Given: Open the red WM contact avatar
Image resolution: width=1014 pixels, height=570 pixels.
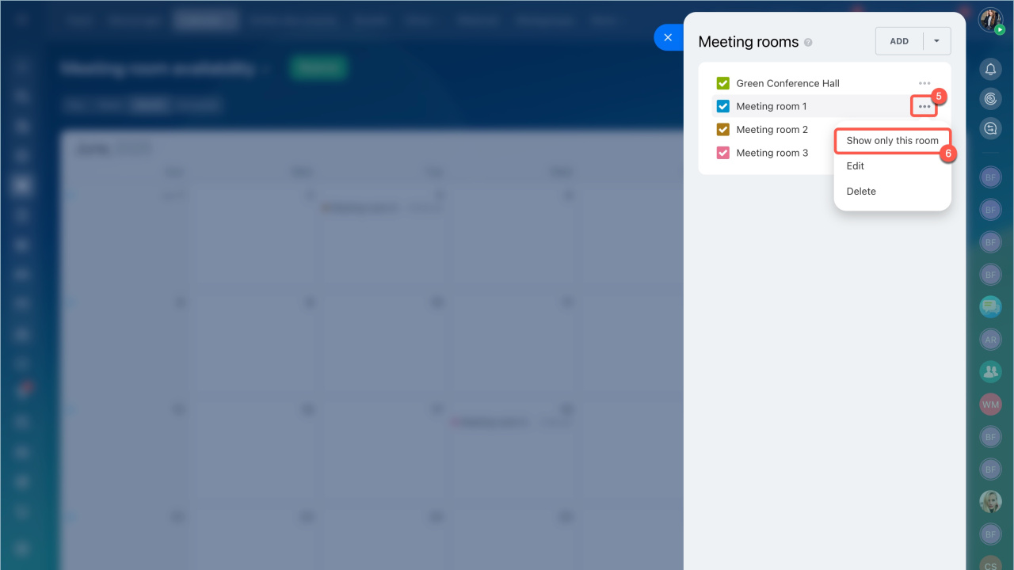Looking at the screenshot, I should (x=990, y=404).
